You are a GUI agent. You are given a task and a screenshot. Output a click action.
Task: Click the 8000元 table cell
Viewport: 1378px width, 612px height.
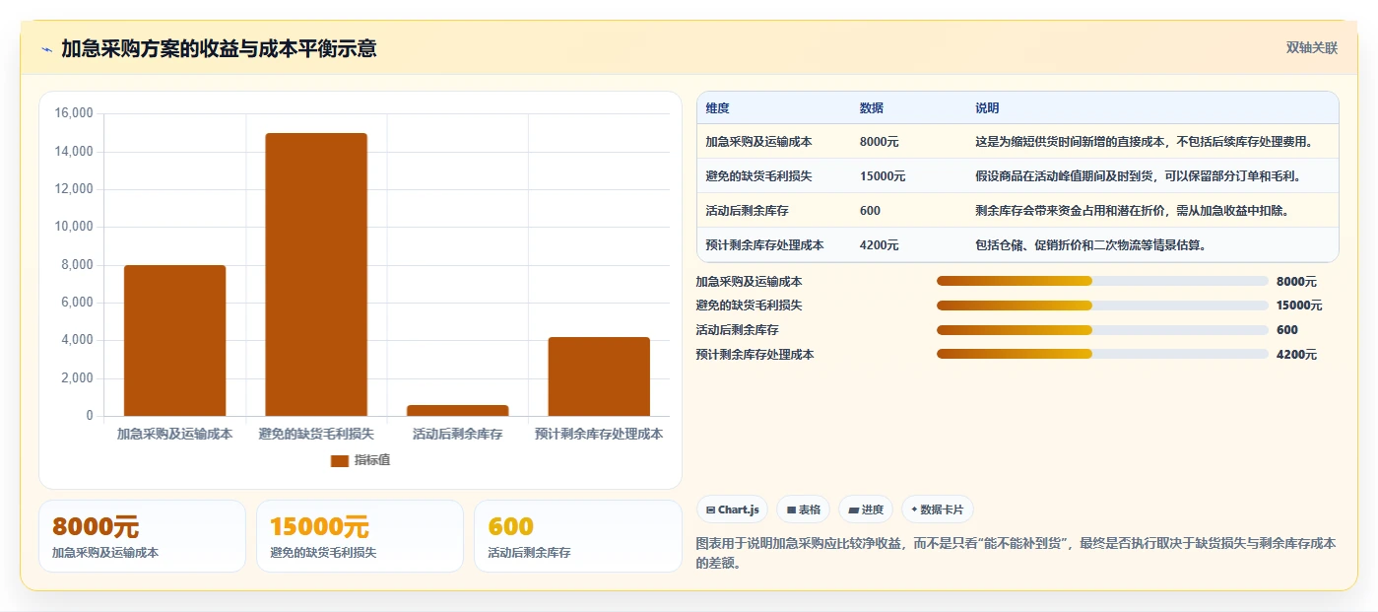(x=879, y=142)
